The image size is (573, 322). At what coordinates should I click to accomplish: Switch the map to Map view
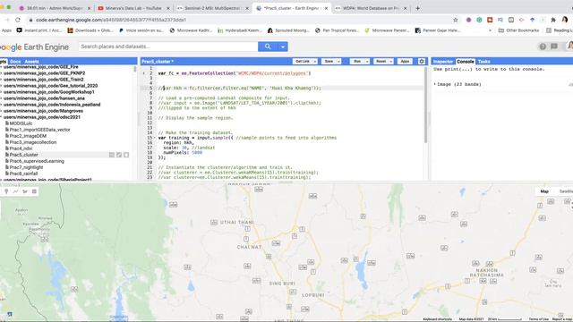pos(544,191)
